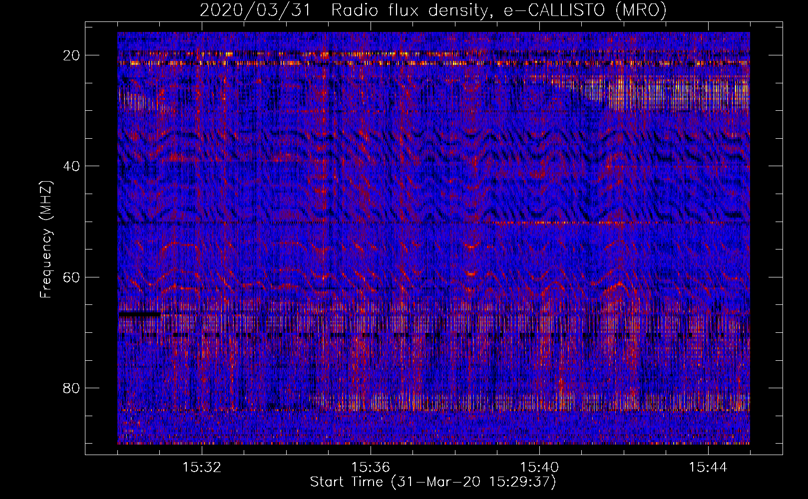
Task: Click the plot title 'Radio flux density, e-CALLISTO (MRO)'
Action: click(498, 10)
